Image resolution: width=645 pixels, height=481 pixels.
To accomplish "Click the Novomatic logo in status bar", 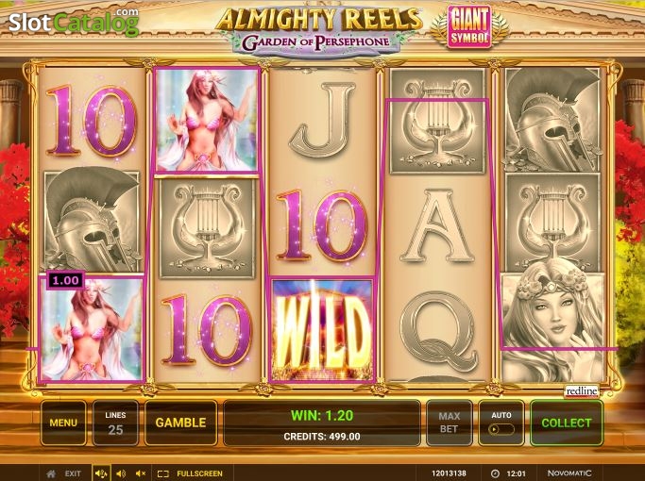I will [x=569, y=473].
